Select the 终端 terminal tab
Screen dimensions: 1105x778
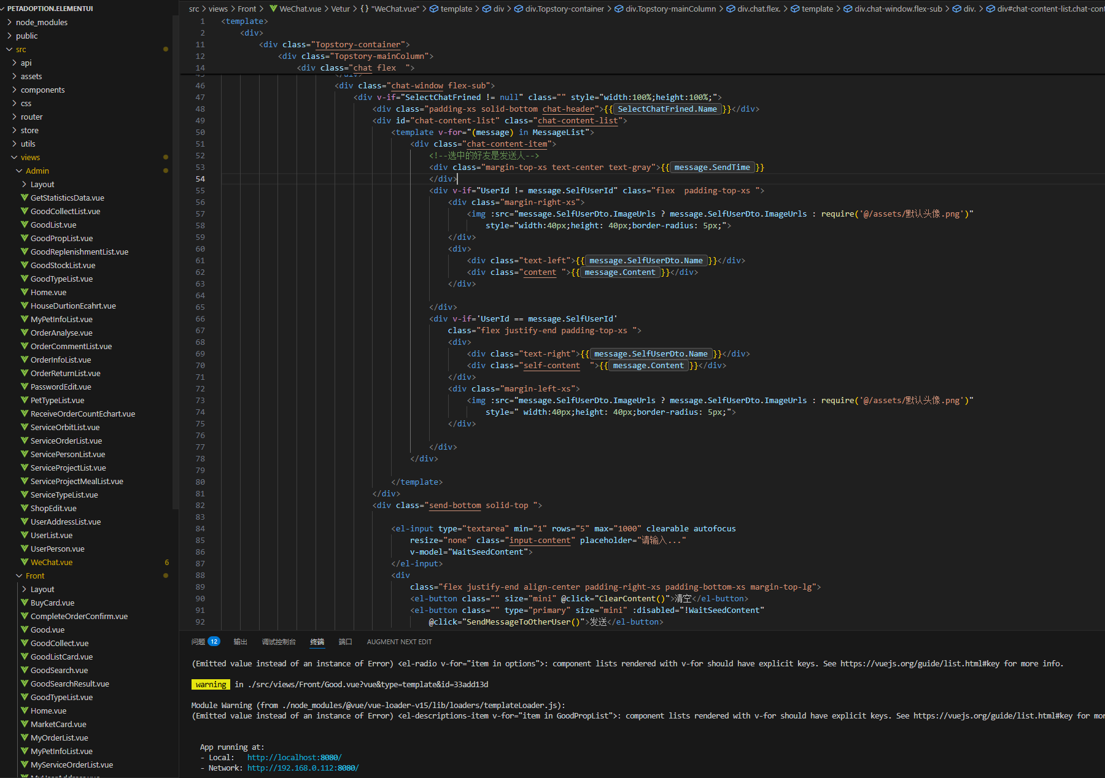point(317,642)
